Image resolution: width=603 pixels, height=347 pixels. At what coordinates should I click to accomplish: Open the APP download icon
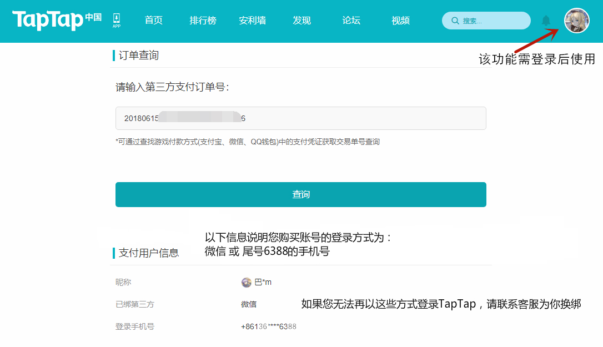tap(117, 21)
